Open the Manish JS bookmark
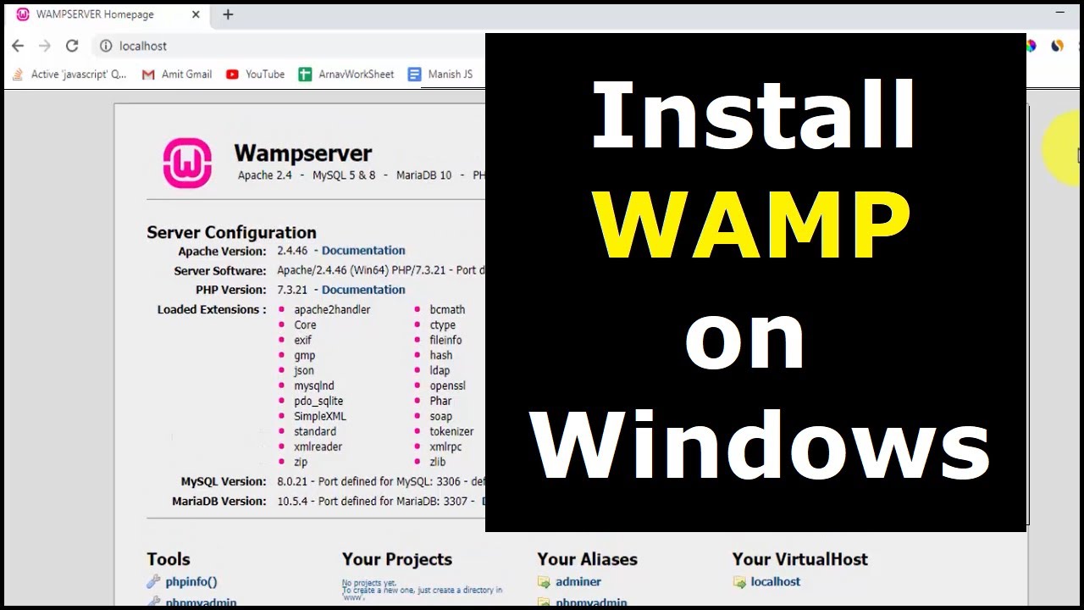The height and width of the screenshot is (610, 1084). click(440, 75)
